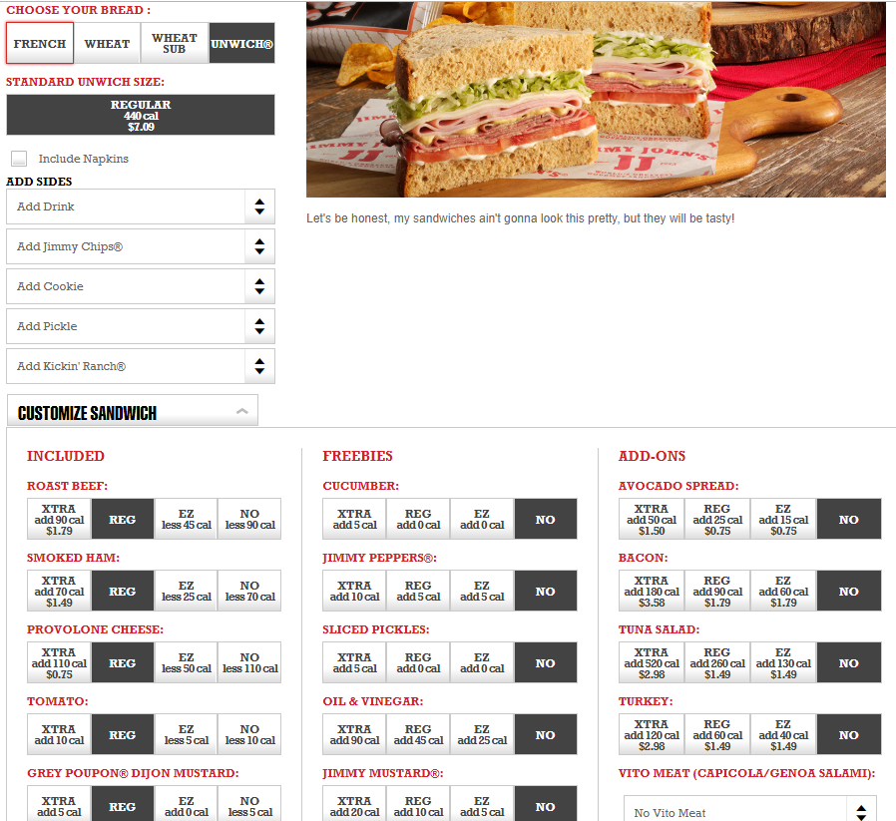Add XTRA Cucumber freebie
Screen dimensions: 896x821
tap(353, 519)
